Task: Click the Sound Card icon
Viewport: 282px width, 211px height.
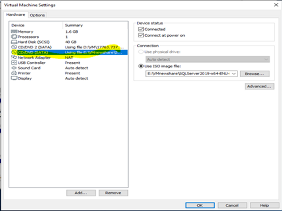Action: [14, 68]
